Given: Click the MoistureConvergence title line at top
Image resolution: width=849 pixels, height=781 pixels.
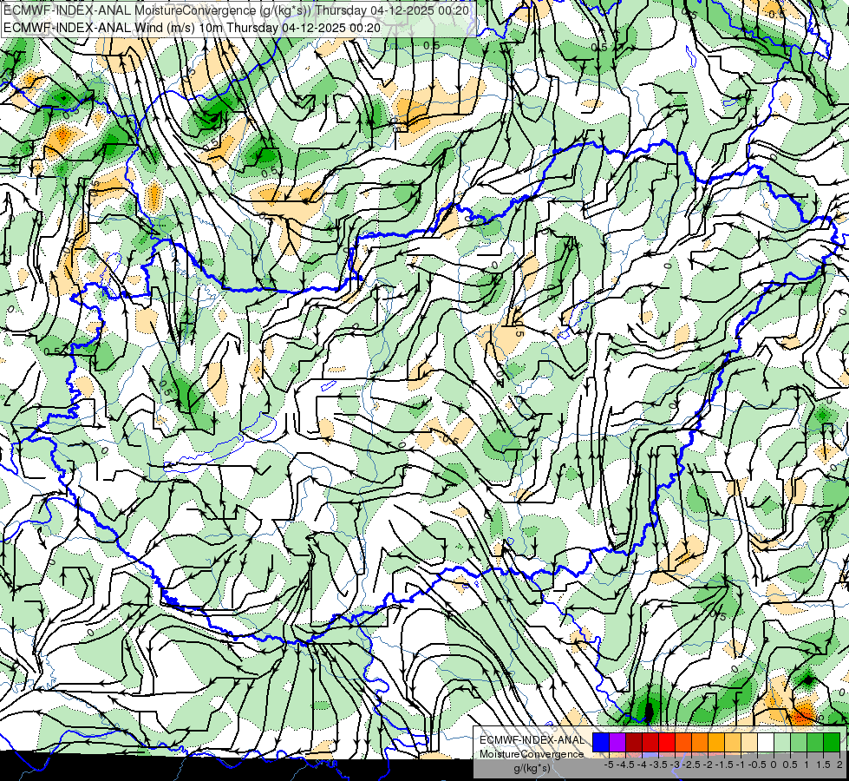Looking at the screenshot, I should pyautogui.click(x=236, y=10).
